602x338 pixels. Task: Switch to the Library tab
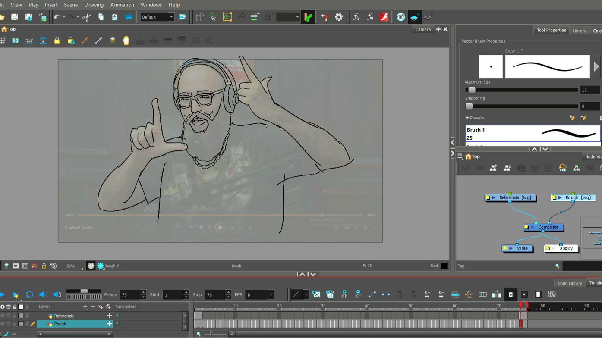[579, 31]
